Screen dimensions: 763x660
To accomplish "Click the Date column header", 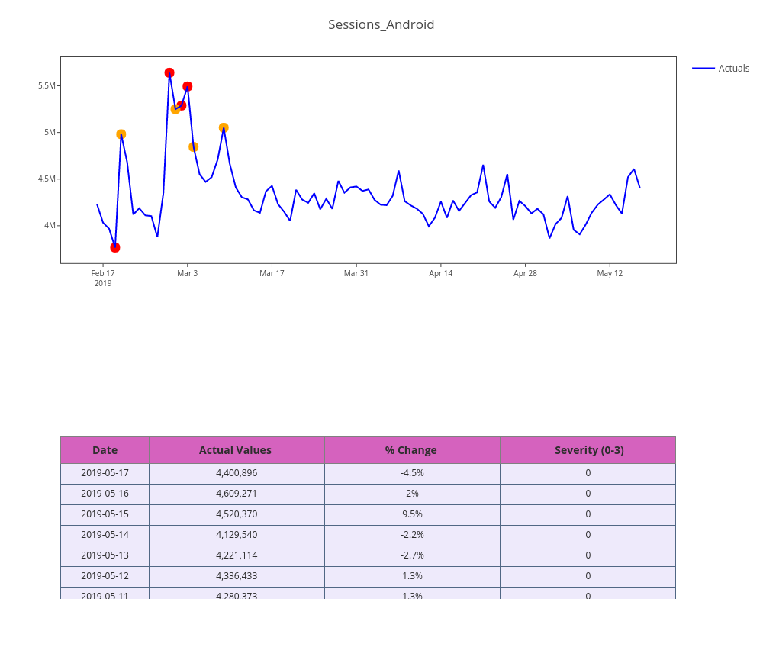I will (x=105, y=450).
